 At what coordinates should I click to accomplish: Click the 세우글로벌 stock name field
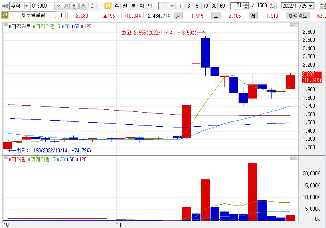(33, 15)
